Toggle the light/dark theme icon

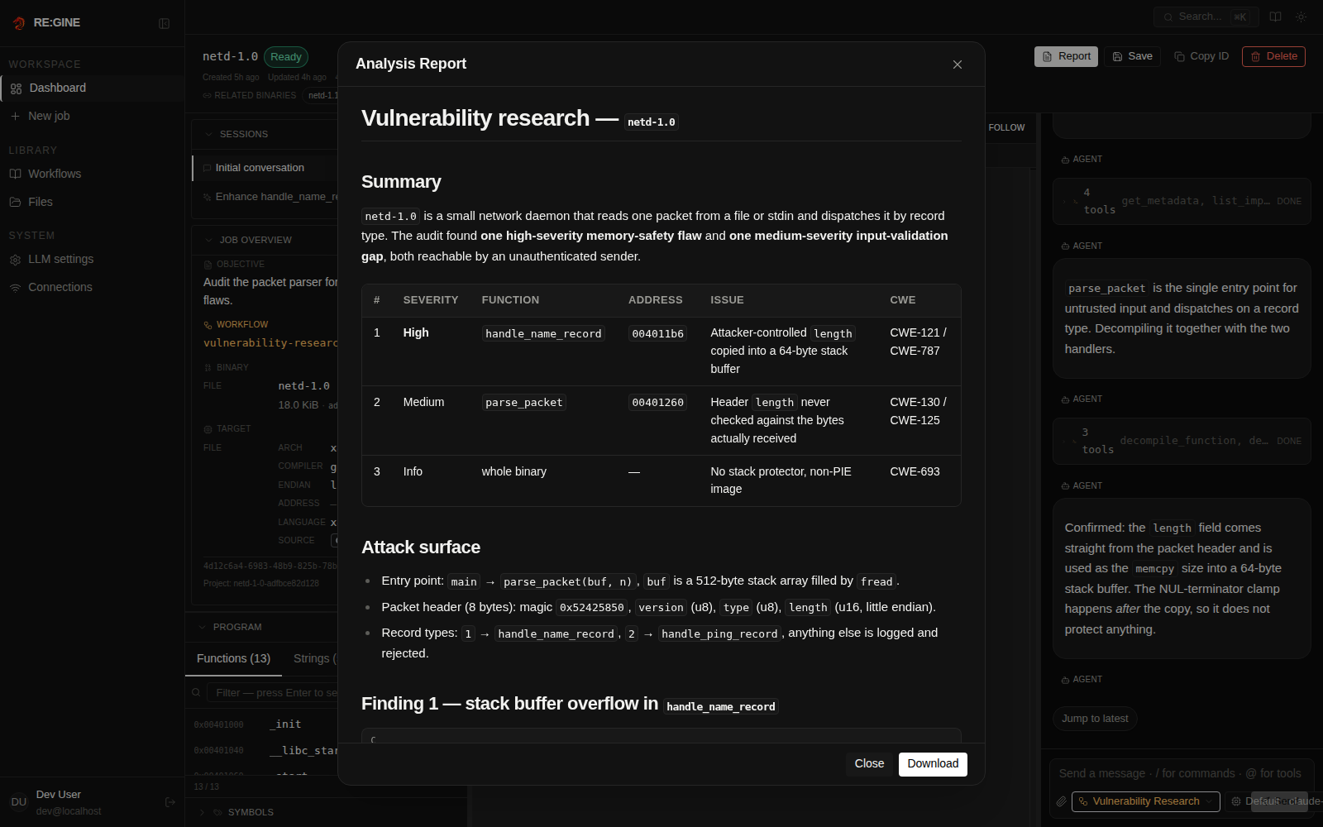point(1301,17)
